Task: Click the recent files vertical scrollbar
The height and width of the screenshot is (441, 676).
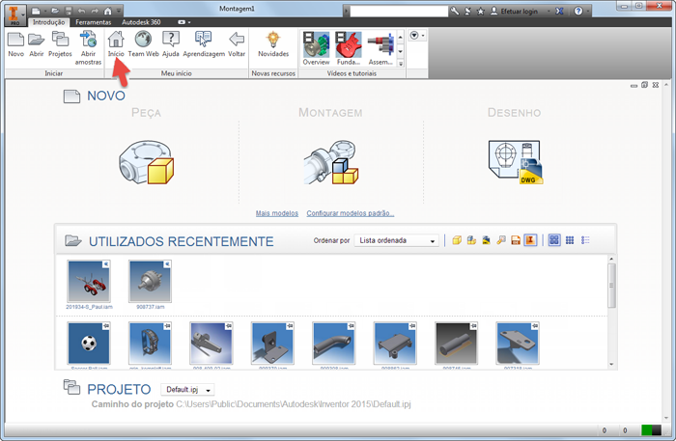Action: pos(611,286)
